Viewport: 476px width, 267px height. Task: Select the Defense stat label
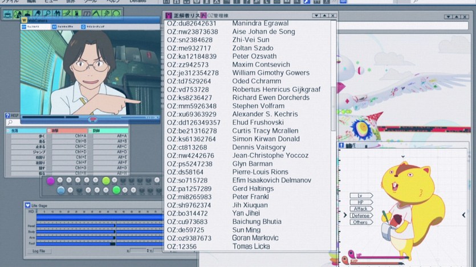tap(360, 216)
